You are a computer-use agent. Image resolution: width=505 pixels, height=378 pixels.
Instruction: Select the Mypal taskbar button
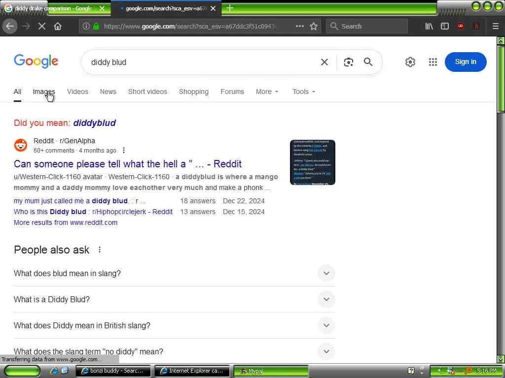point(271,371)
